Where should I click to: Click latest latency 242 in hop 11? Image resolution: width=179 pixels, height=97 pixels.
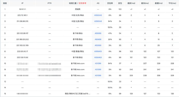131,69
